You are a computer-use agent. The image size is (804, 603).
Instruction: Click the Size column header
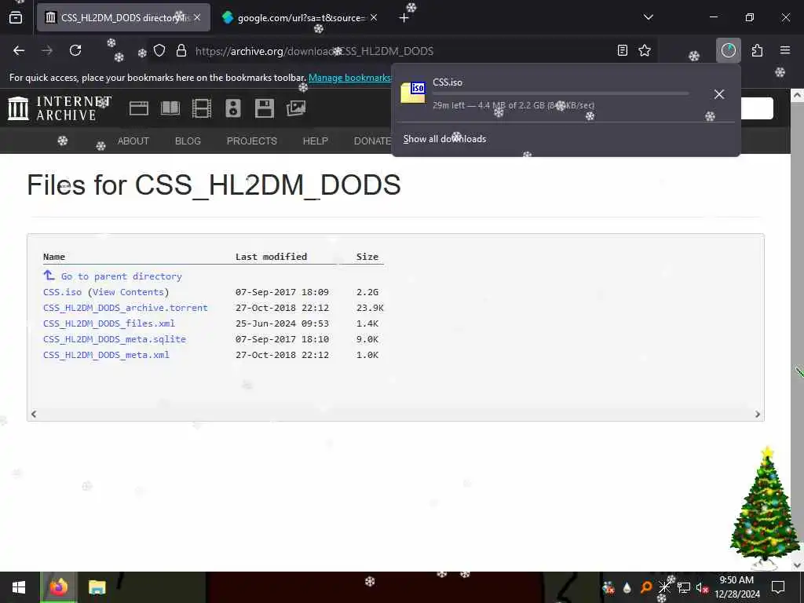[x=367, y=257]
